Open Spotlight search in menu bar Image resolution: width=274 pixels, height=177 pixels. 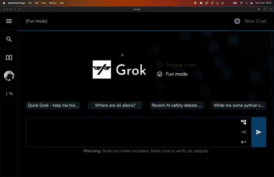click(x=246, y=3)
